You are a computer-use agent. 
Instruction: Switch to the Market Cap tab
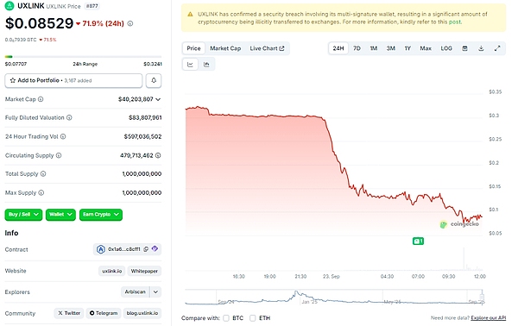[225, 48]
